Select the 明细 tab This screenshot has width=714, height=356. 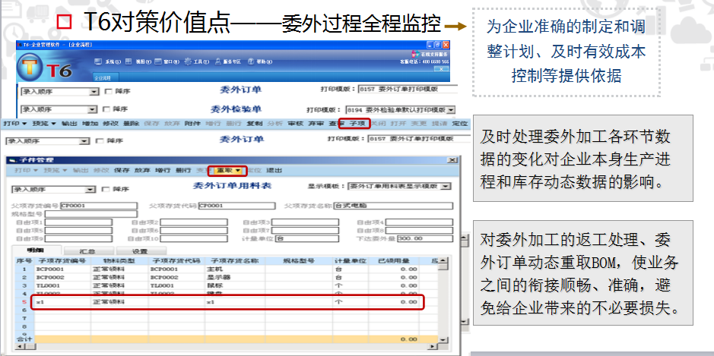click(36, 250)
